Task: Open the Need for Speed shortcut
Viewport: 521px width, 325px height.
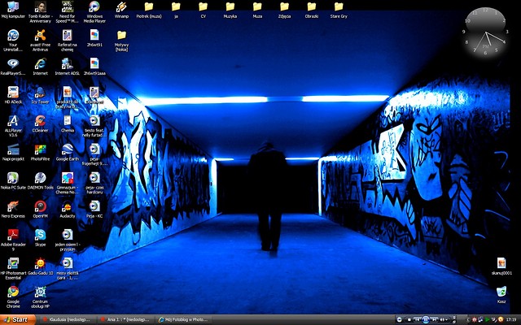Action: click(x=67, y=12)
